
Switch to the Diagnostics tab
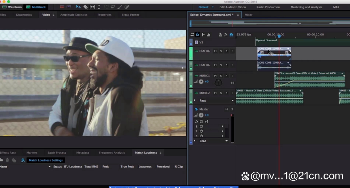(x=24, y=15)
